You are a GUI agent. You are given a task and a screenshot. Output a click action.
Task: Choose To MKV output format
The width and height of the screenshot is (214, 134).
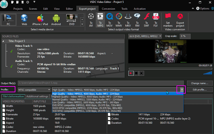(x=128, y=20)
